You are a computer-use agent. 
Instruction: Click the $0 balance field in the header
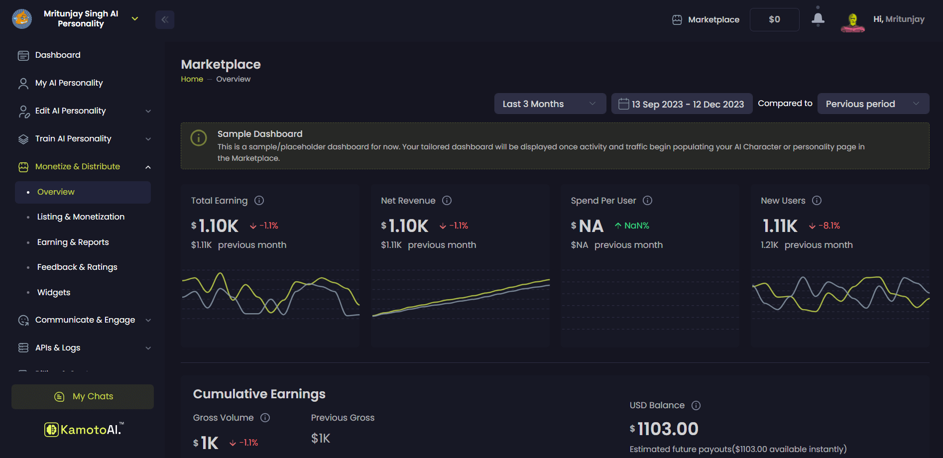(774, 19)
